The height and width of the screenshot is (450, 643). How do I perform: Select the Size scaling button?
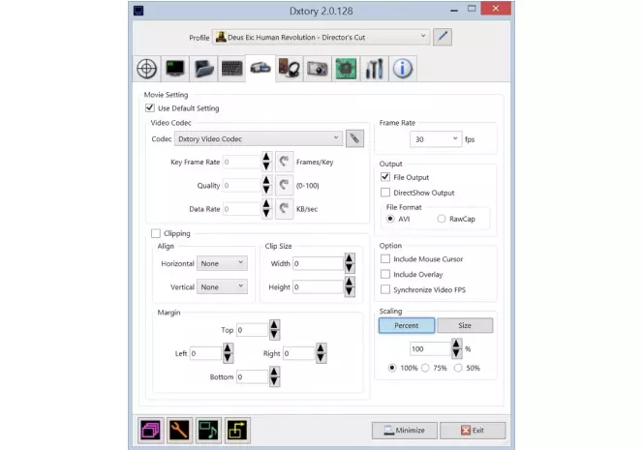[x=465, y=325]
